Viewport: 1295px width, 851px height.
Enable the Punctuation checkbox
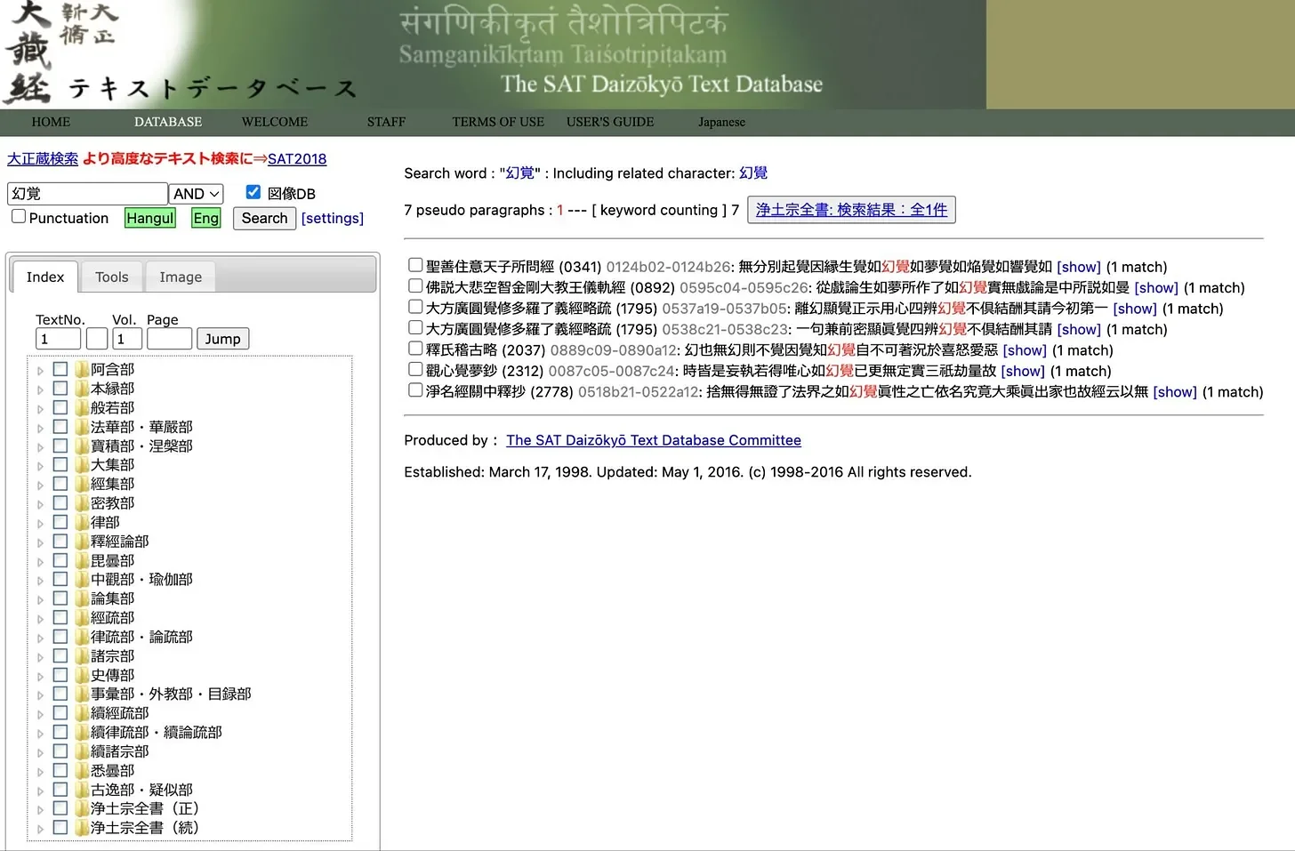(x=19, y=215)
